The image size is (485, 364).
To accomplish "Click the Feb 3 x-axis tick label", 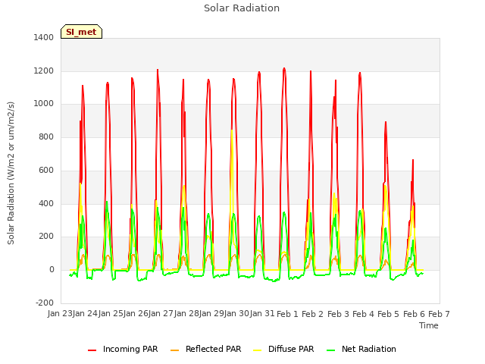I will [x=338, y=314].
